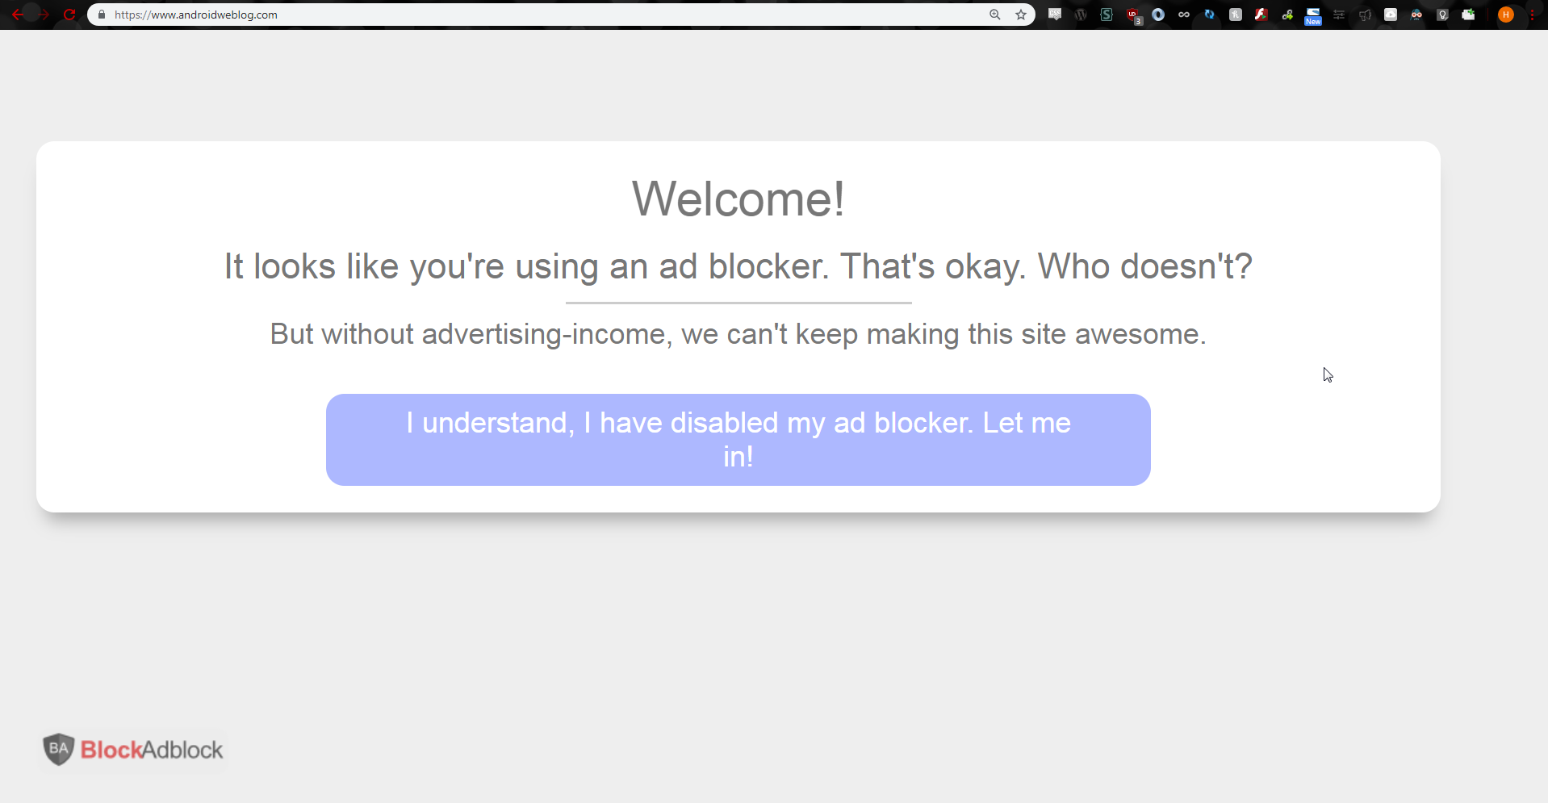Click the browser forward arrow
1548x803 pixels.
[x=44, y=15]
